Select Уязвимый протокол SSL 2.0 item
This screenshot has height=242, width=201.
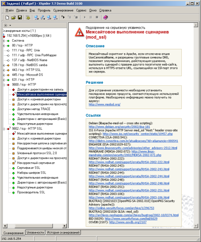coord(37,153)
